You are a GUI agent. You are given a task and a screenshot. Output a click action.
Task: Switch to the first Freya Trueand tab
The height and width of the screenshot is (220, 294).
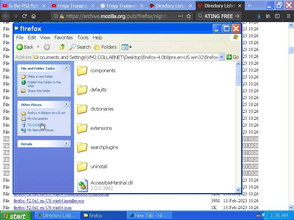(73, 6)
